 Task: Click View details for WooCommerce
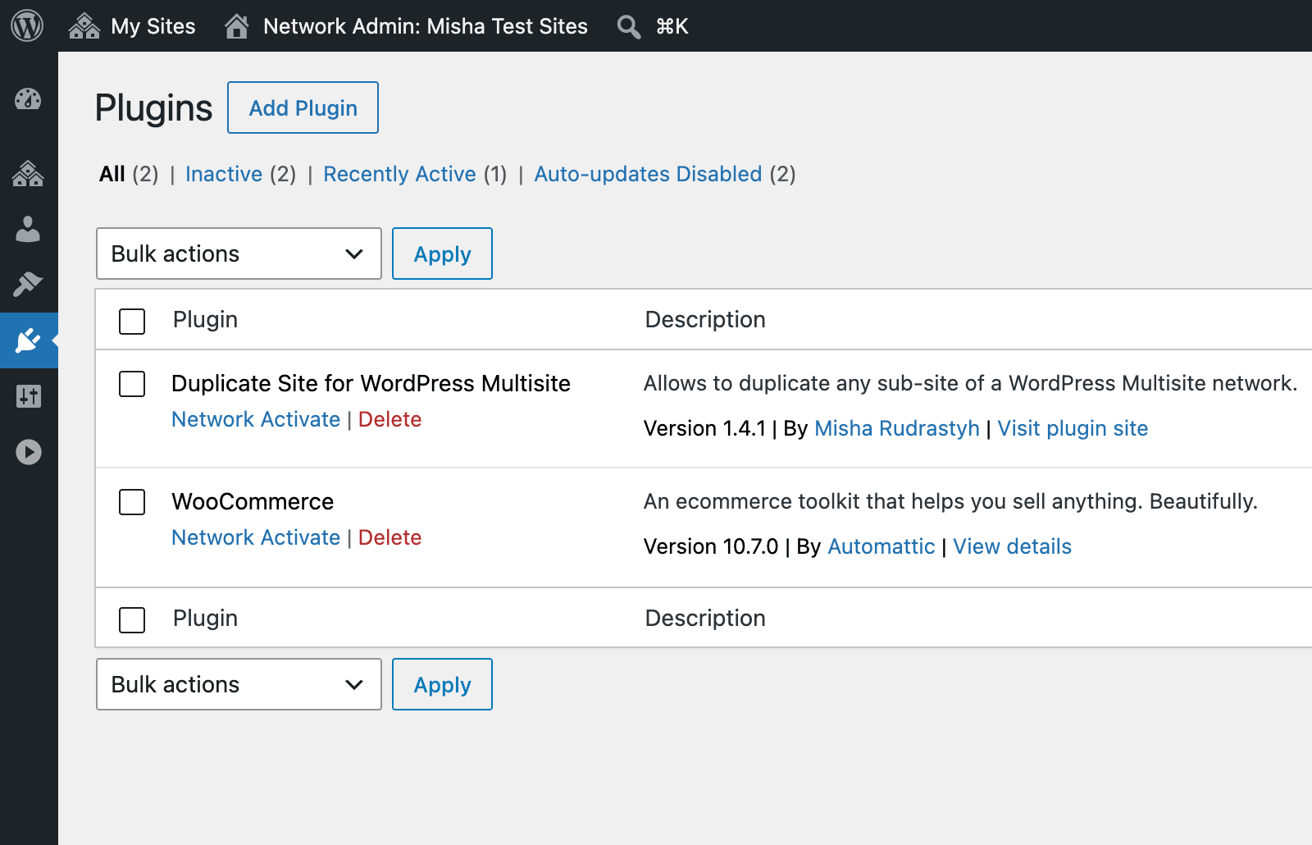click(x=1012, y=546)
